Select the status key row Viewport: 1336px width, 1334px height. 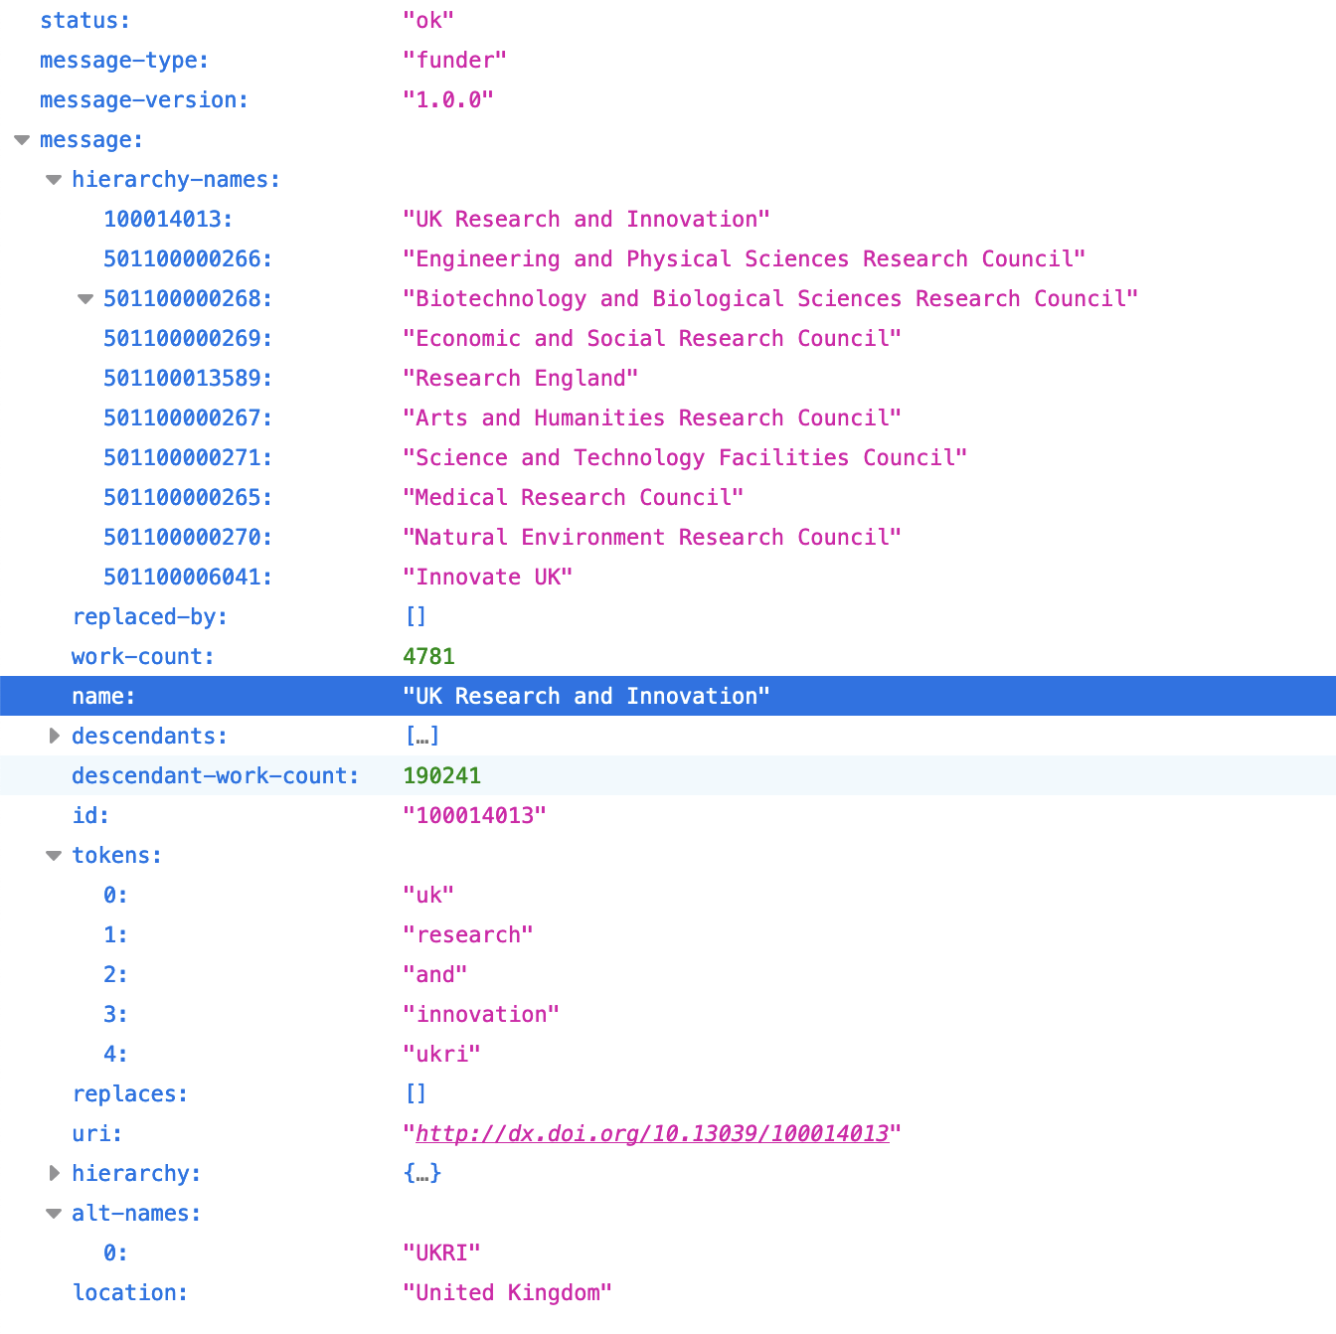click(x=84, y=20)
